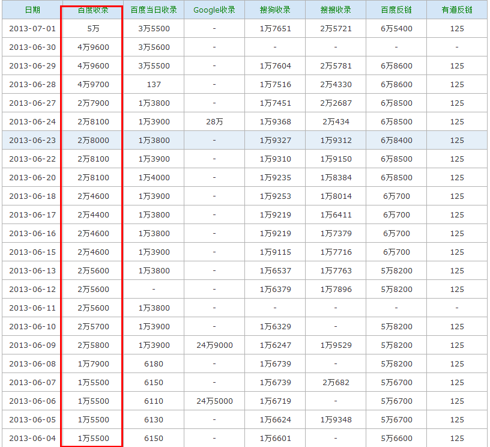
Task: Select date 2013-06-27
Action: [32, 103]
